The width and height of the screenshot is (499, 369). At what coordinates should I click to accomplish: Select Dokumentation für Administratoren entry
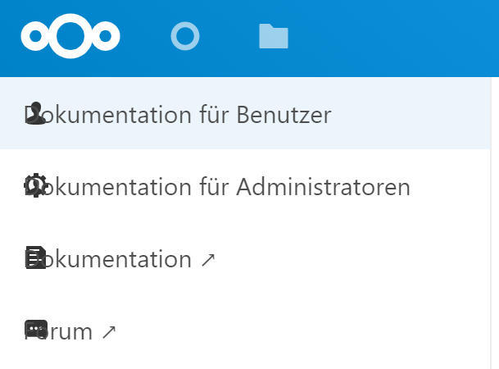245,185
